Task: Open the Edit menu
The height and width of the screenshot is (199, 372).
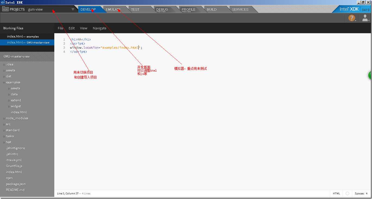Action: click(x=72, y=28)
